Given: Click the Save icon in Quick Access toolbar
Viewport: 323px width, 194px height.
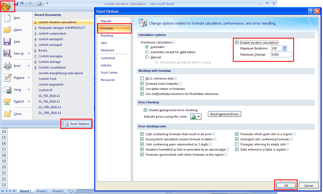Looking at the screenshot, I should pyautogui.click(x=17, y=4).
